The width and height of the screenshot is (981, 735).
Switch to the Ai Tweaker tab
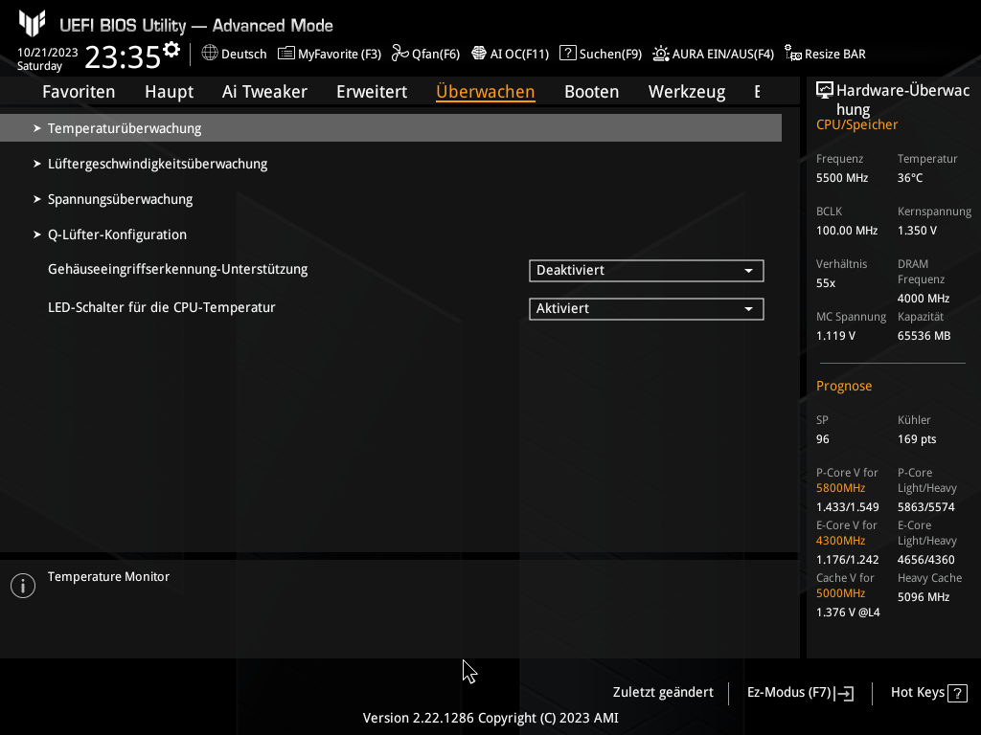click(264, 92)
